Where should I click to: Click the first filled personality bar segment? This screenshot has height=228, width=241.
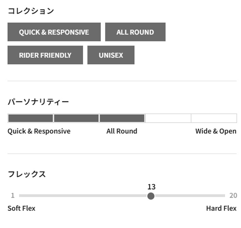click(x=31, y=118)
